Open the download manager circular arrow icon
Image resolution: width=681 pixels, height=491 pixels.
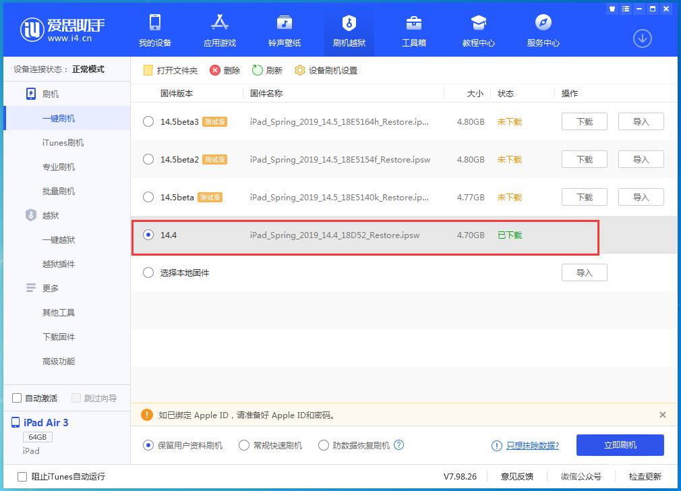click(x=642, y=39)
